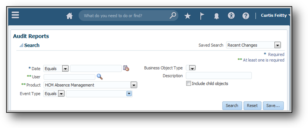Open the date and time picker
This screenshot has height=128, width=308.
click(x=126, y=68)
